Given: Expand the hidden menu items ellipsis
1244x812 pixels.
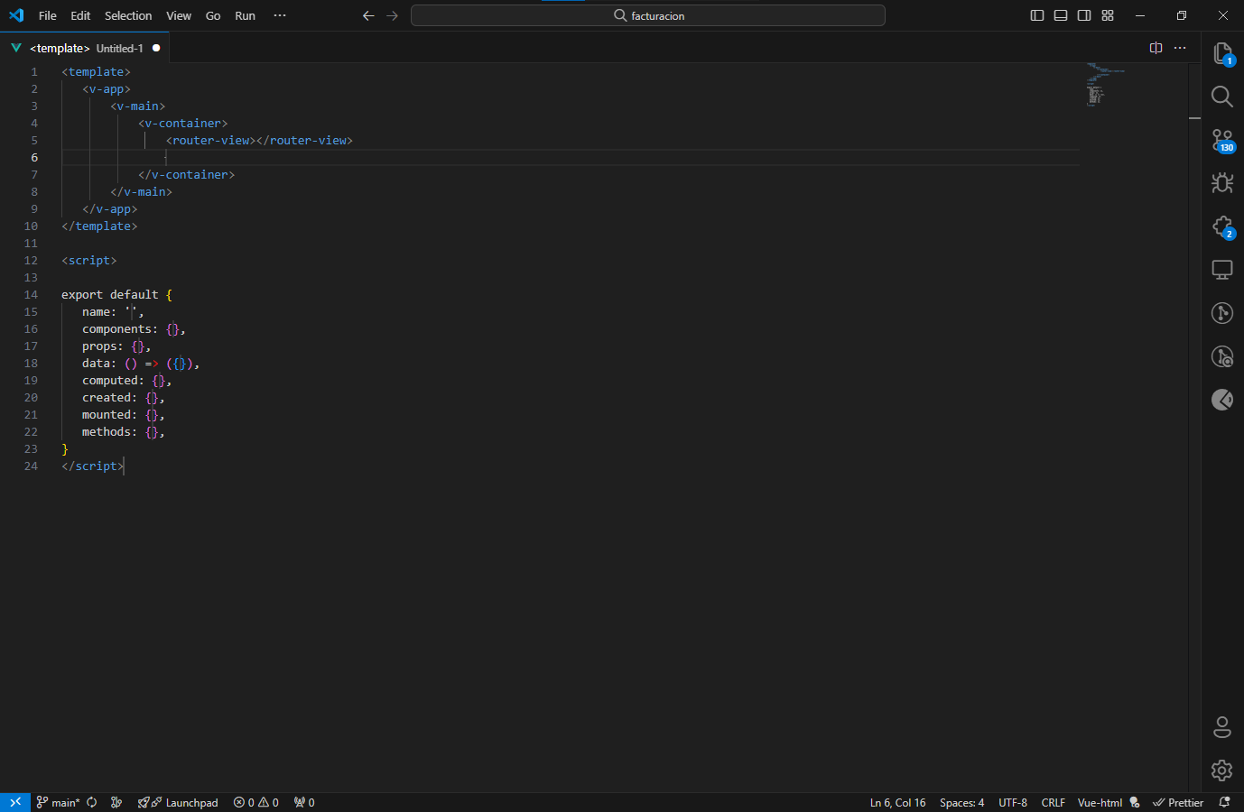Looking at the screenshot, I should click(x=280, y=15).
